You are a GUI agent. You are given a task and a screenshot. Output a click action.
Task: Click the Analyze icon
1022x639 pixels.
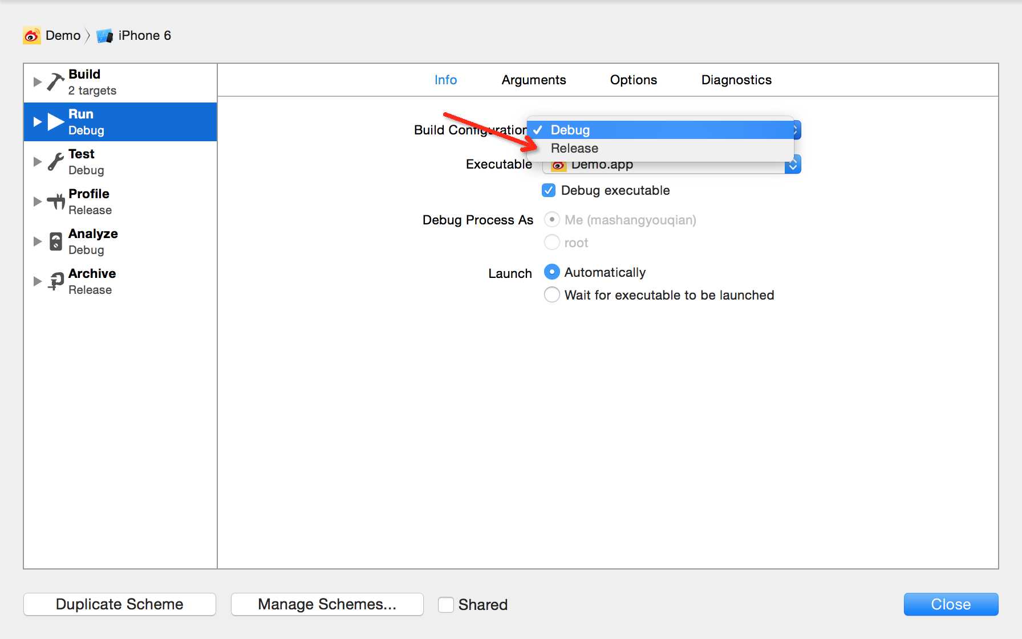[x=55, y=241]
